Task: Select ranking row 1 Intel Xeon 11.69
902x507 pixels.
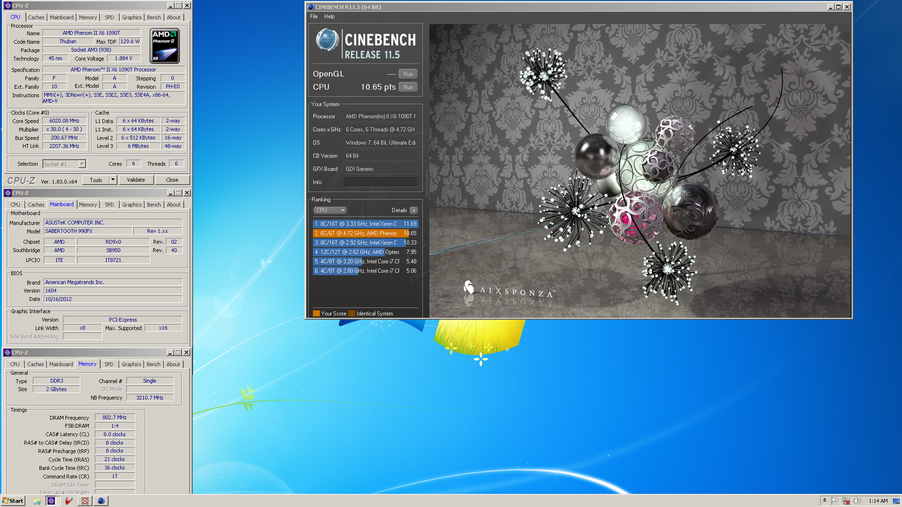Action: 365,224
